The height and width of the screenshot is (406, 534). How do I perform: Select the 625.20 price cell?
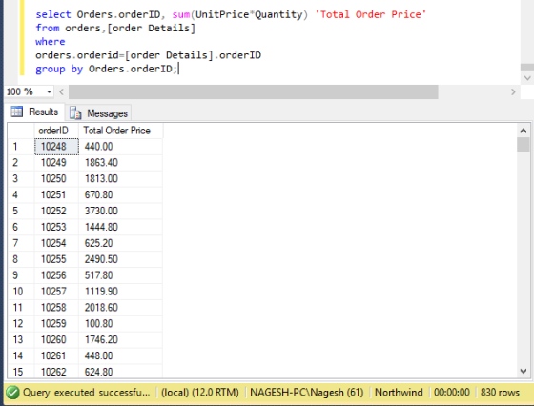click(x=120, y=243)
